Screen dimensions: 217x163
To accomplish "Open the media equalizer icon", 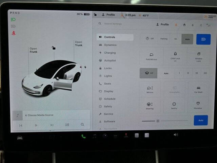I will coord(67,125).
